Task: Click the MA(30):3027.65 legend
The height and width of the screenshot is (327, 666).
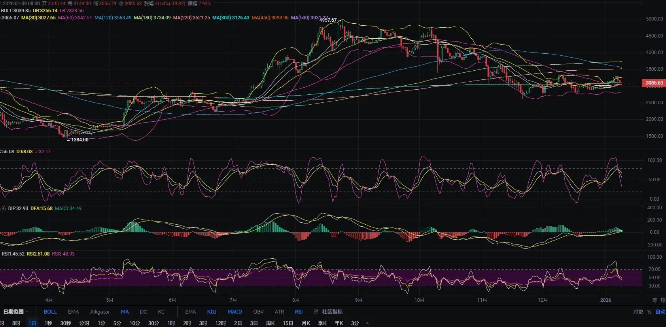Action: (x=38, y=18)
